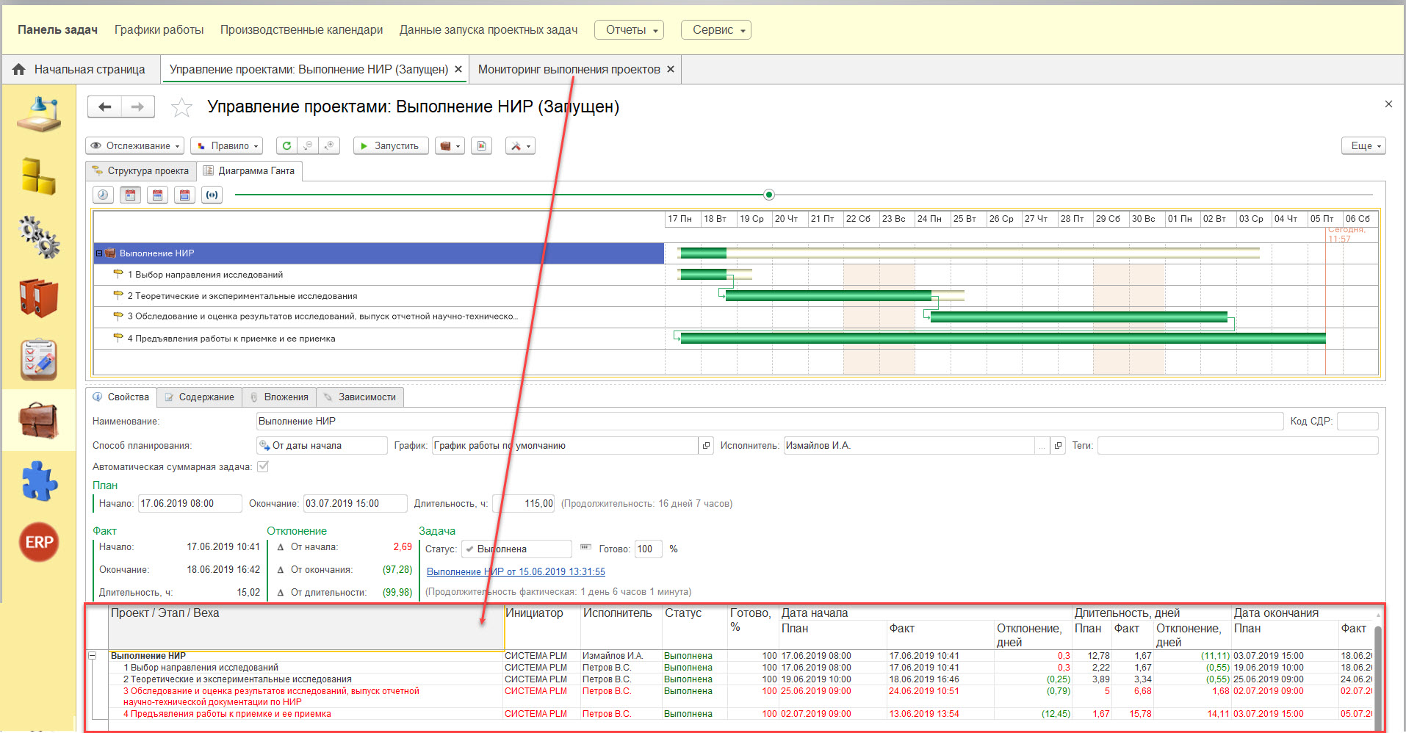Click the clock scale icon above Gantt
The height and width of the screenshot is (733, 1406).
[x=103, y=195]
